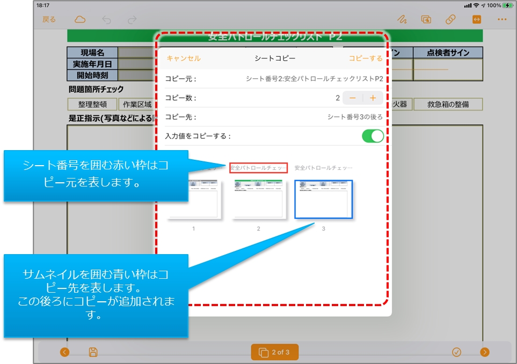The image size is (517, 364).
Task: Open the cloud sync icon
Action: [80, 20]
